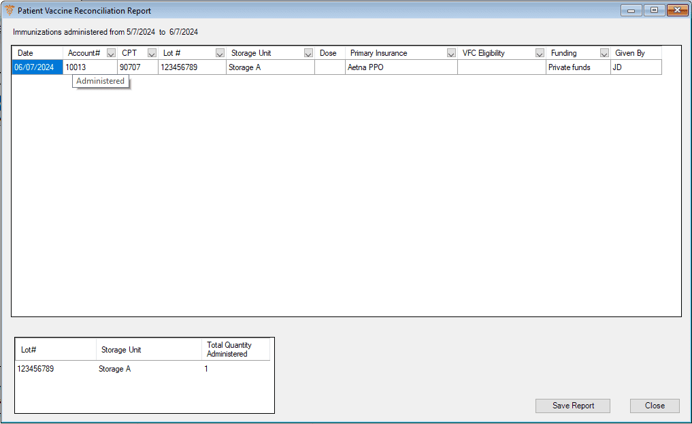Minimize the Patient Vaccine Reconciliation Report window
Image resolution: width=692 pixels, height=424 pixels.
631,10
